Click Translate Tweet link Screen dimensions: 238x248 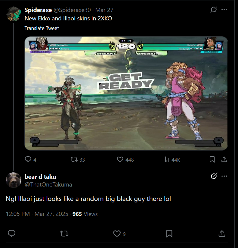pyautogui.click(x=42, y=28)
